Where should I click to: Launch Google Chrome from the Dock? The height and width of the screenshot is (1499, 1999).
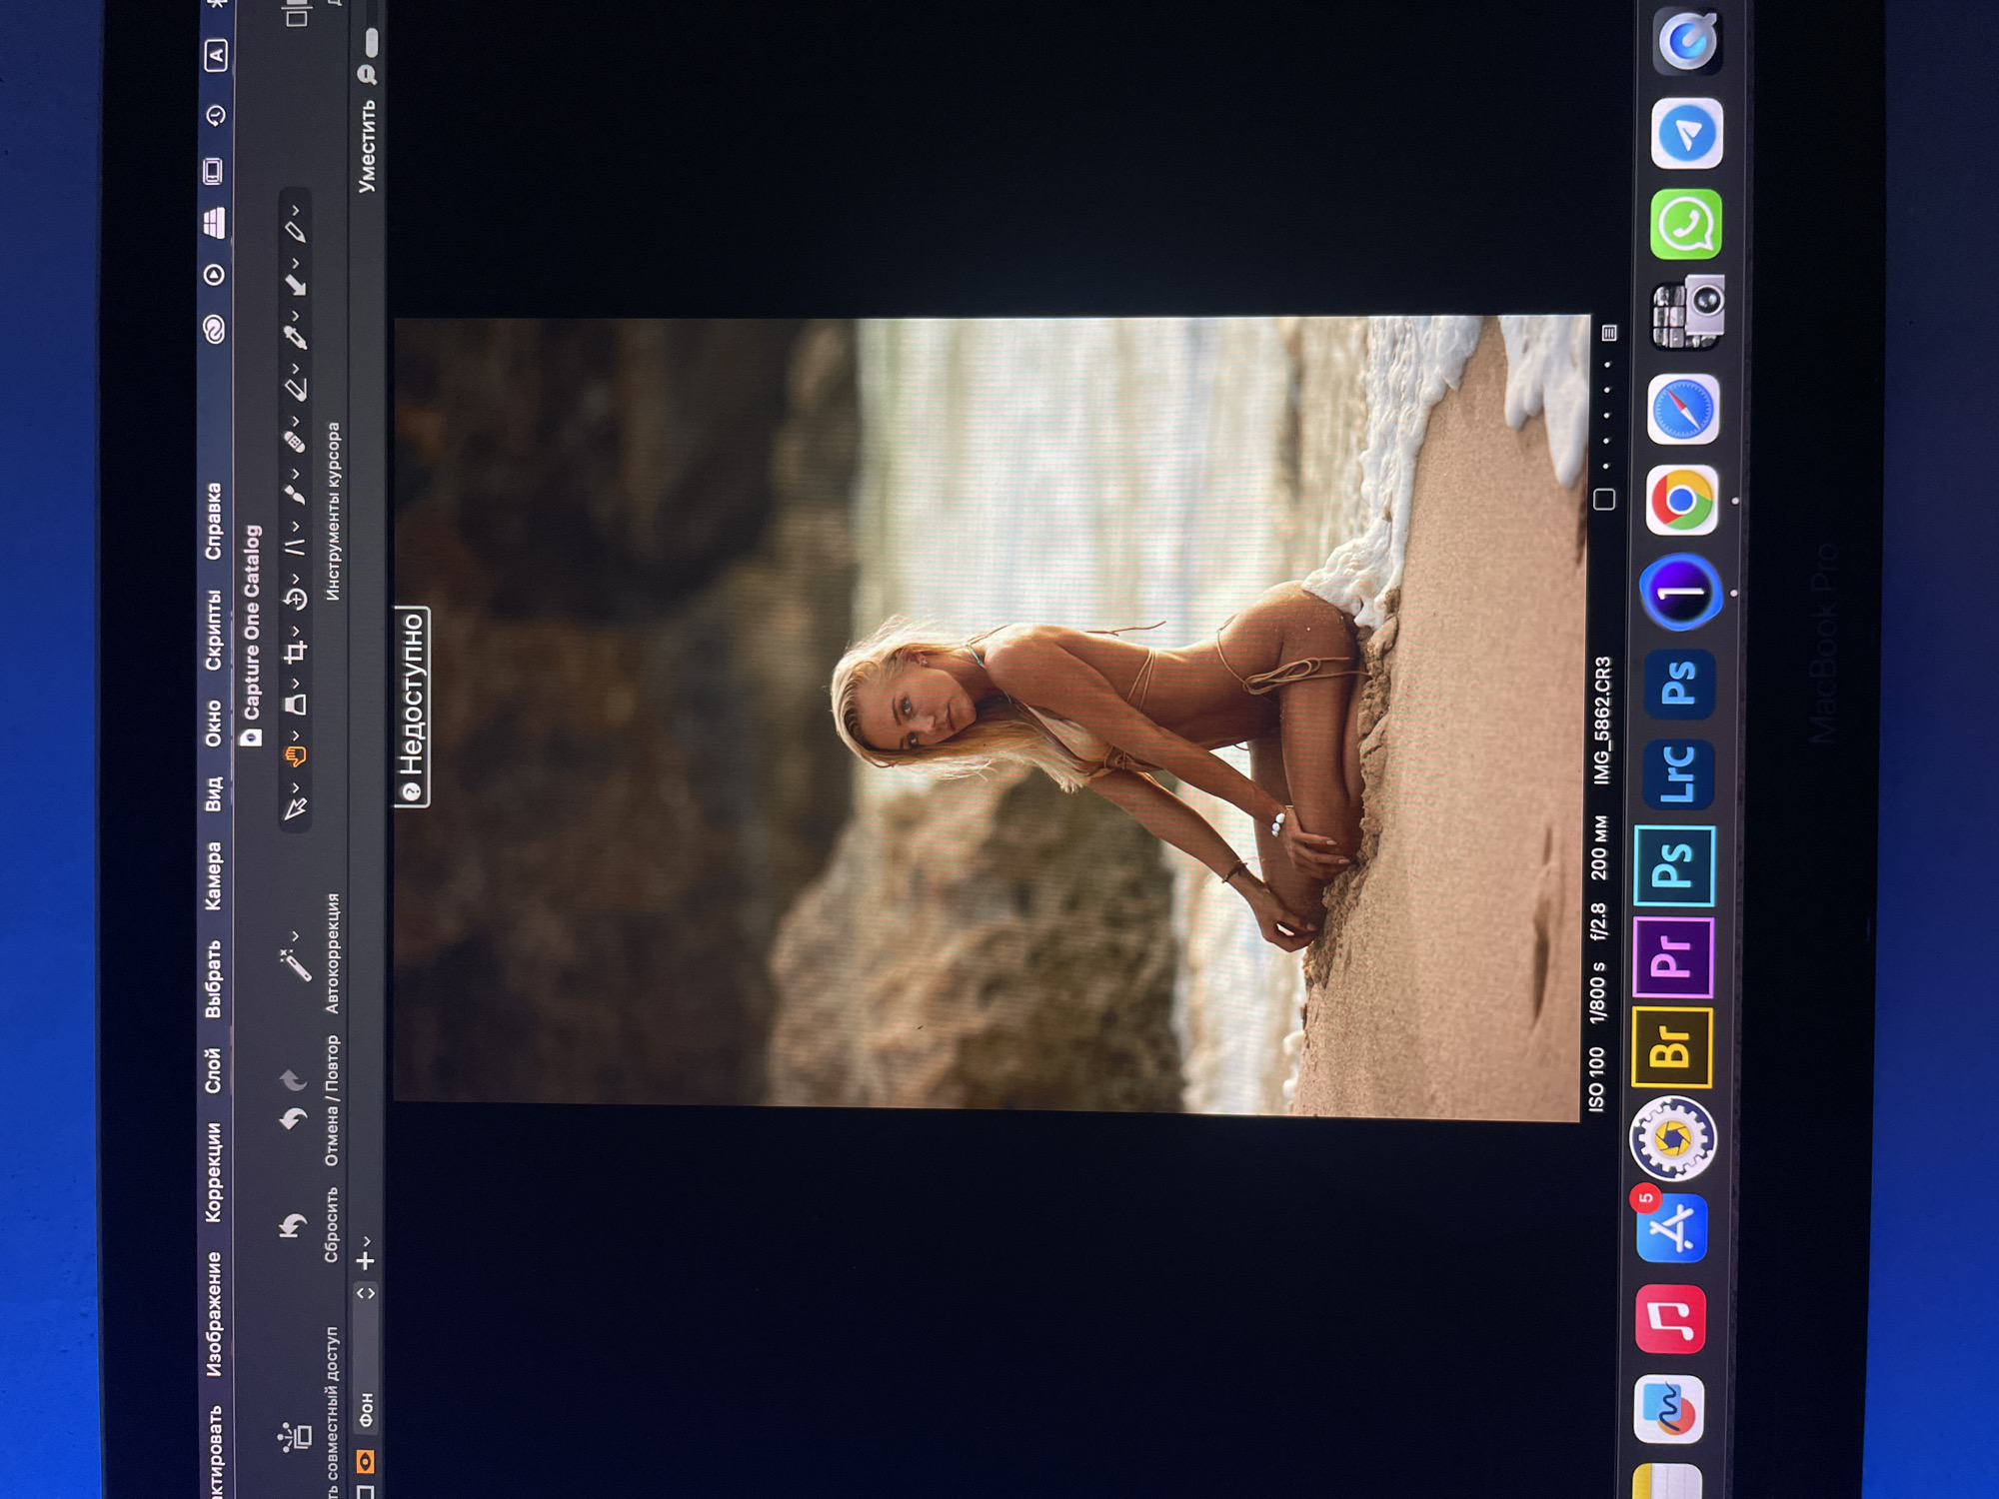coord(1682,501)
